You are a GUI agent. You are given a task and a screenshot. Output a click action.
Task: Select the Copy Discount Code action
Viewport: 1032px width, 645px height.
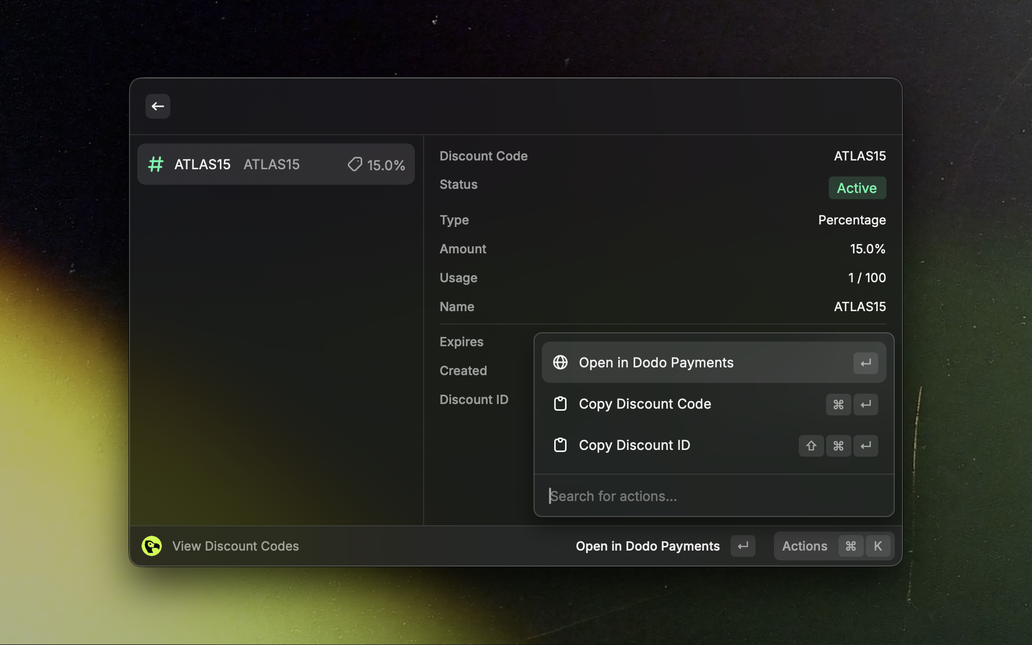(644, 405)
